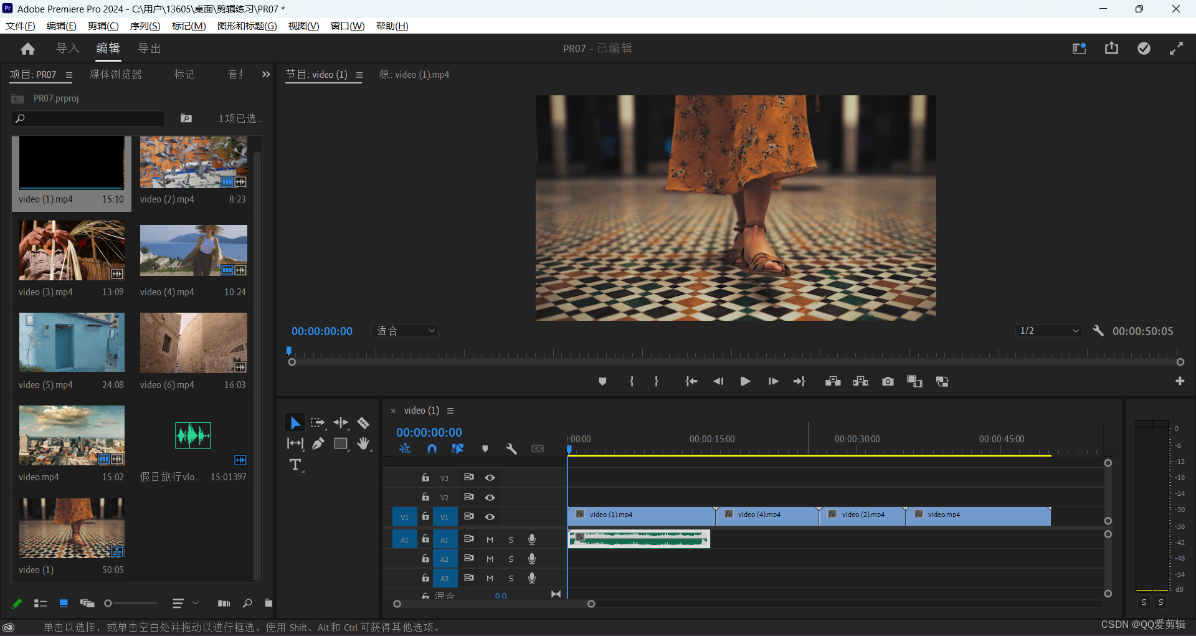Choose the Pen tool
Viewport: 1196px width, 636px height.
tap(318, 444)
